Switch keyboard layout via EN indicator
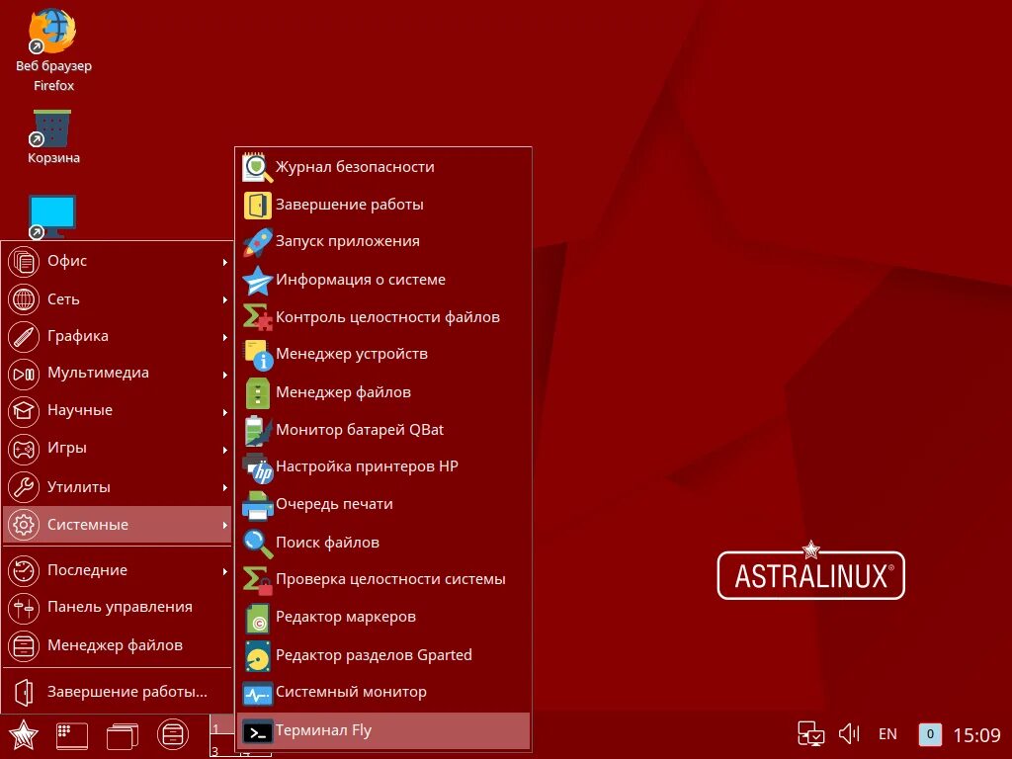1012x759 pixels. click(887, 734)
